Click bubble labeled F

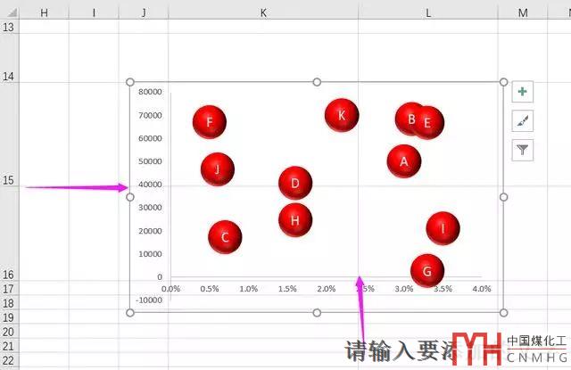pos(210,122)
